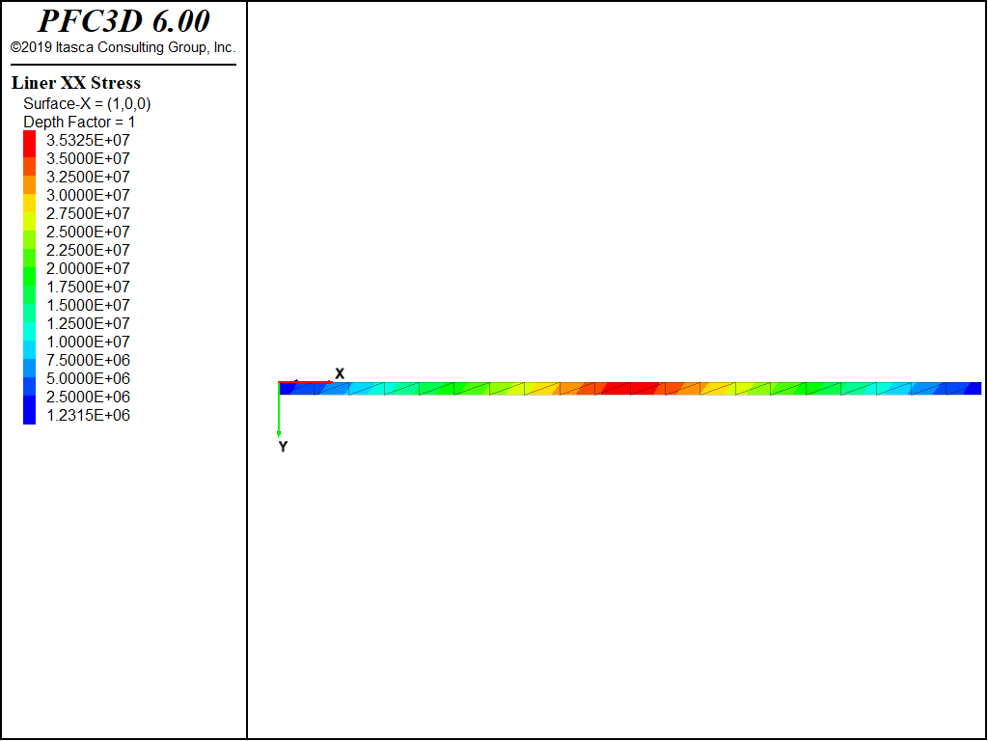Click the PFC3D 6.00 title text

coord(123,21)
